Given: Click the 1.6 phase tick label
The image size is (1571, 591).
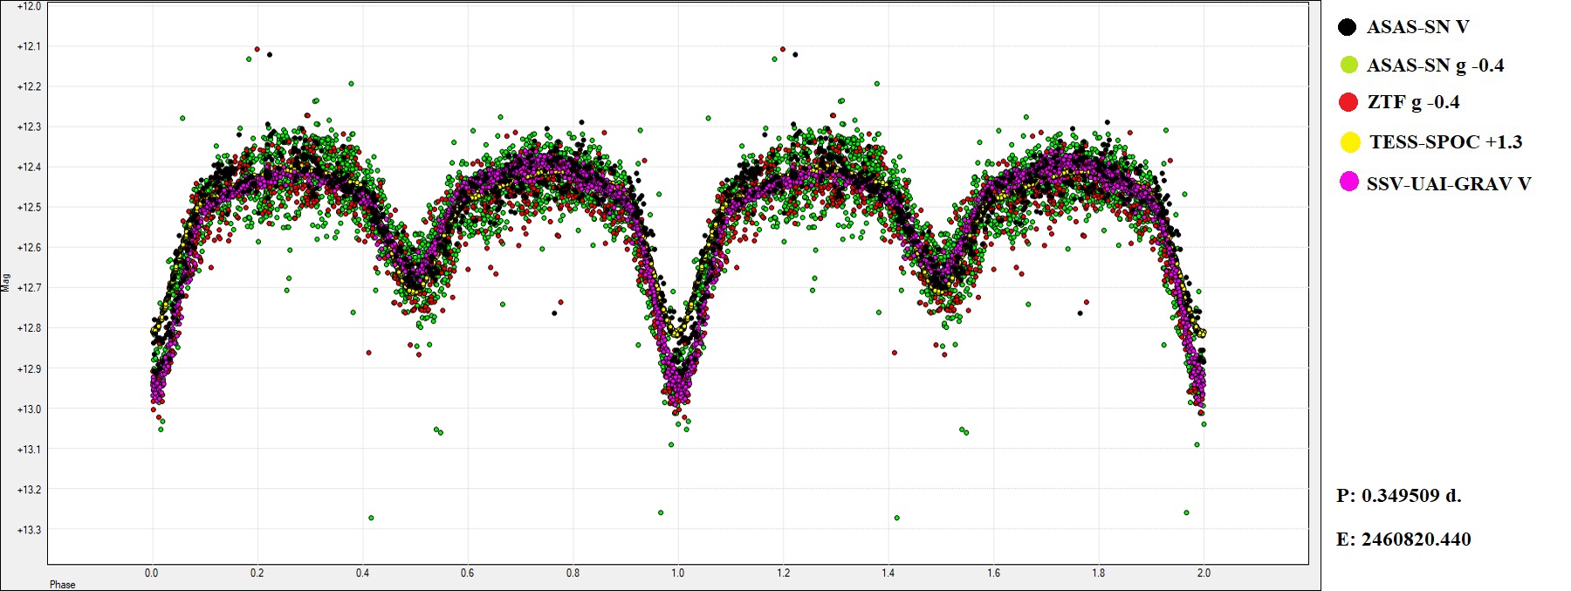Looking at the screenshot, I should click(993, 573).
